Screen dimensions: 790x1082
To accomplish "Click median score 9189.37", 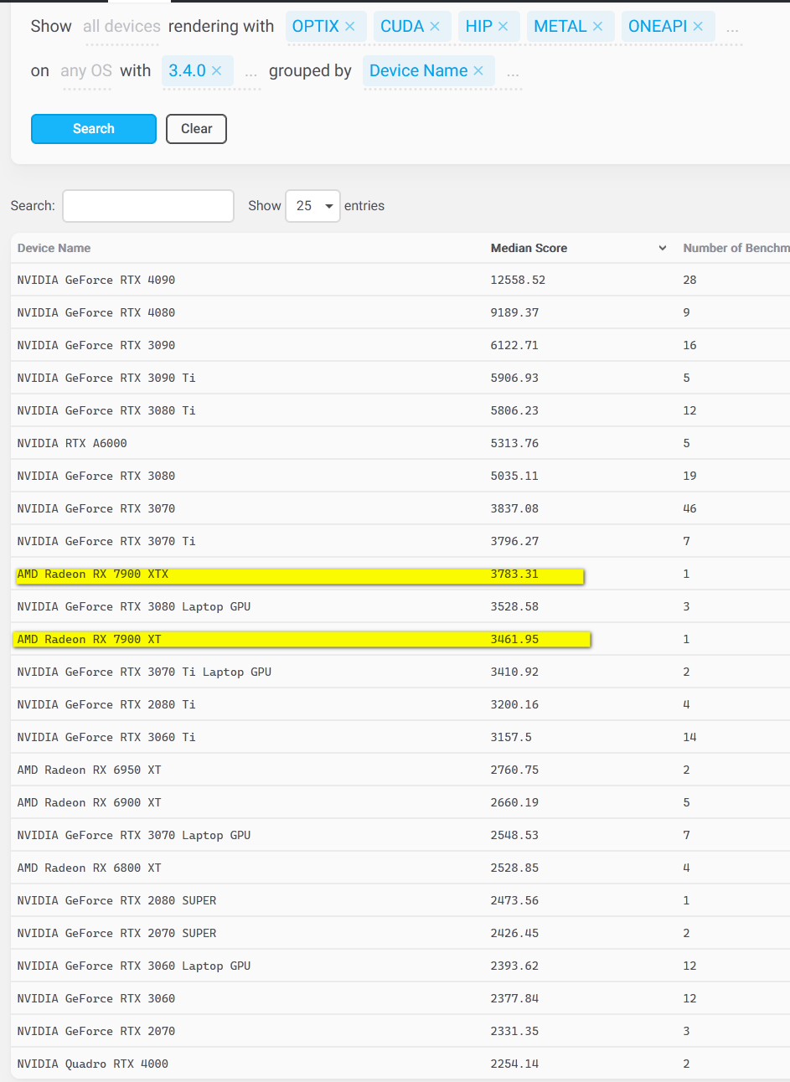I will click(x=514, y=312).
